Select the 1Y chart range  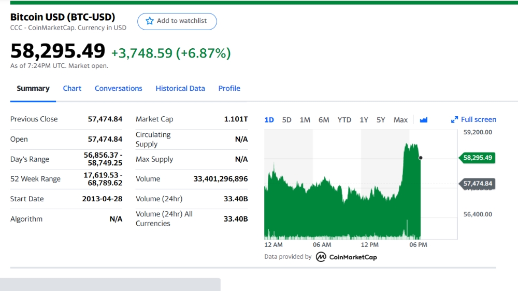click(364, 120)
